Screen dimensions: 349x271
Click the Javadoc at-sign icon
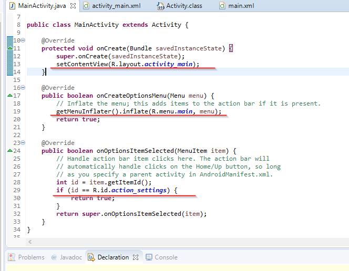point(54,257)
